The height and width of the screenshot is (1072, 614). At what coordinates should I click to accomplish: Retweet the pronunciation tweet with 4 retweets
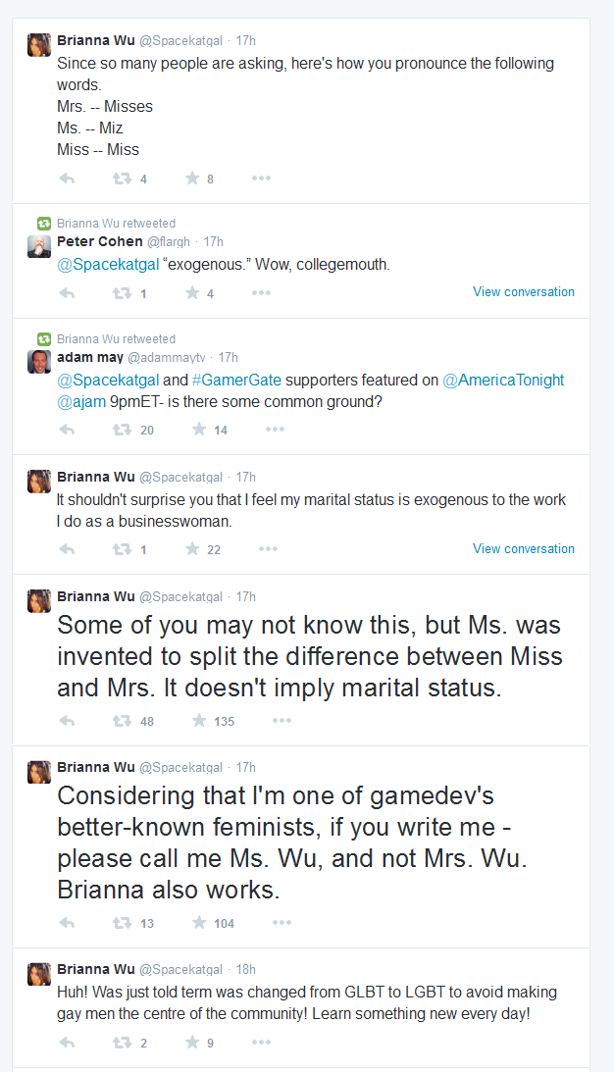pyautogui.click(x=122, y=179)
